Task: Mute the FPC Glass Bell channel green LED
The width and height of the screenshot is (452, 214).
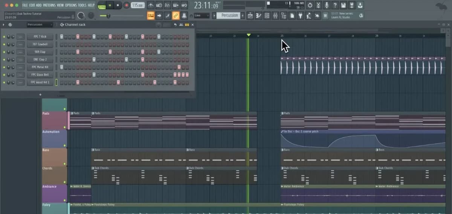Action: (4, 75)
